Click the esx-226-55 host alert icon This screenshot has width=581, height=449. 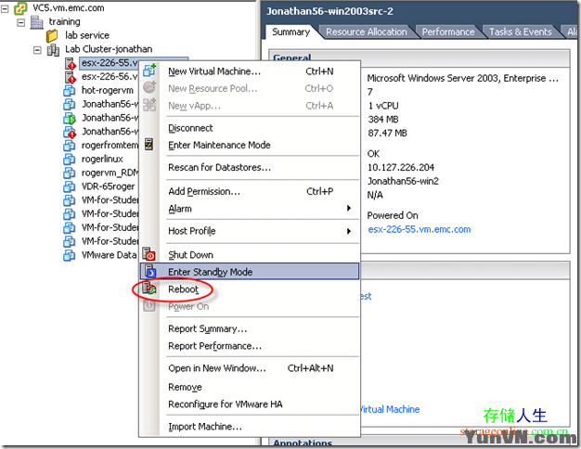(71, 63)
